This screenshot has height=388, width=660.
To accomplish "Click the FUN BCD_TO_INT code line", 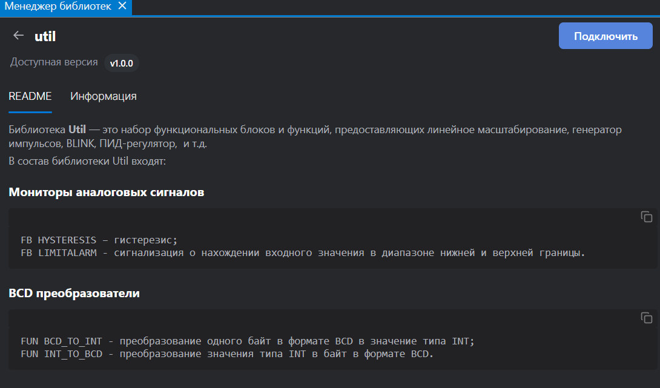I will click(248, 341).
